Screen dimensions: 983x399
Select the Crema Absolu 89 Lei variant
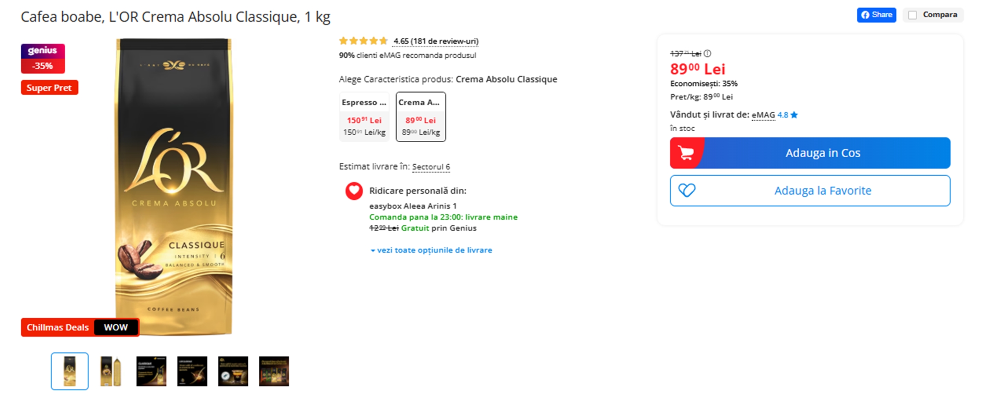click(421, 117)
